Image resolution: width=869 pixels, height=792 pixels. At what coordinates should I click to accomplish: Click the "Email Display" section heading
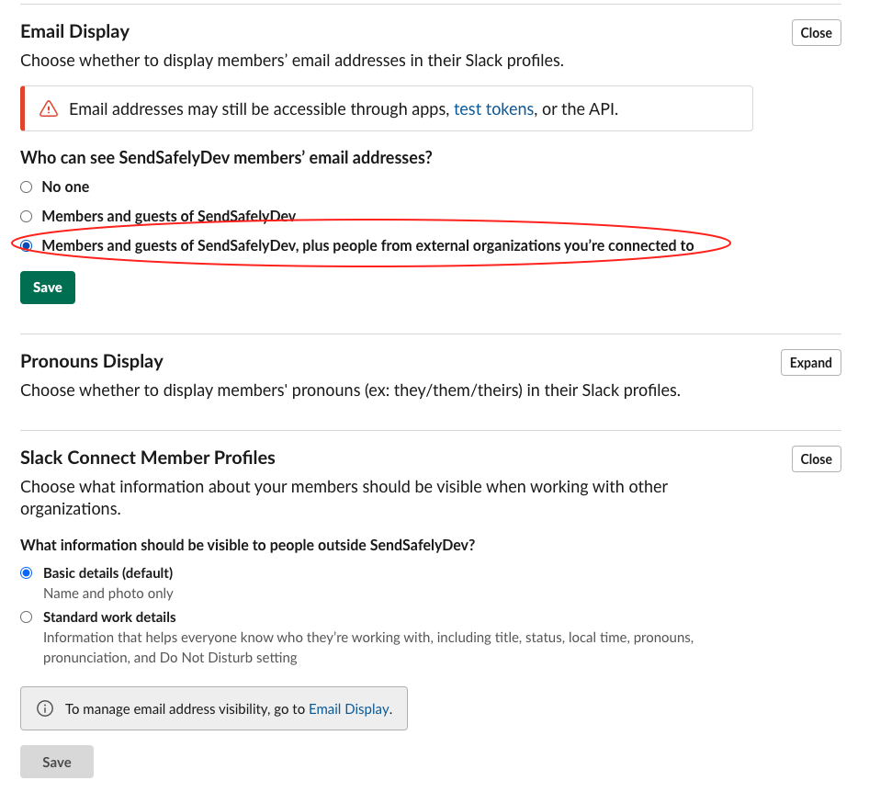(x=75, y=32)
